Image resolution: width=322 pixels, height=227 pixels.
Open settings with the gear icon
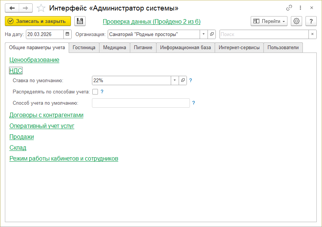(x=296, y=21)
